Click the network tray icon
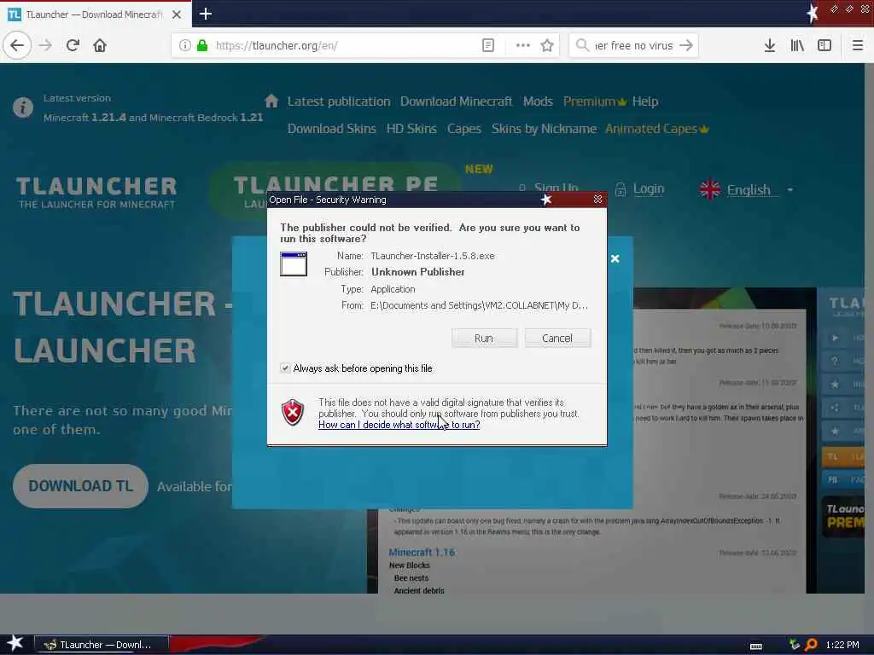874x655 pixels. click(795, 645)
